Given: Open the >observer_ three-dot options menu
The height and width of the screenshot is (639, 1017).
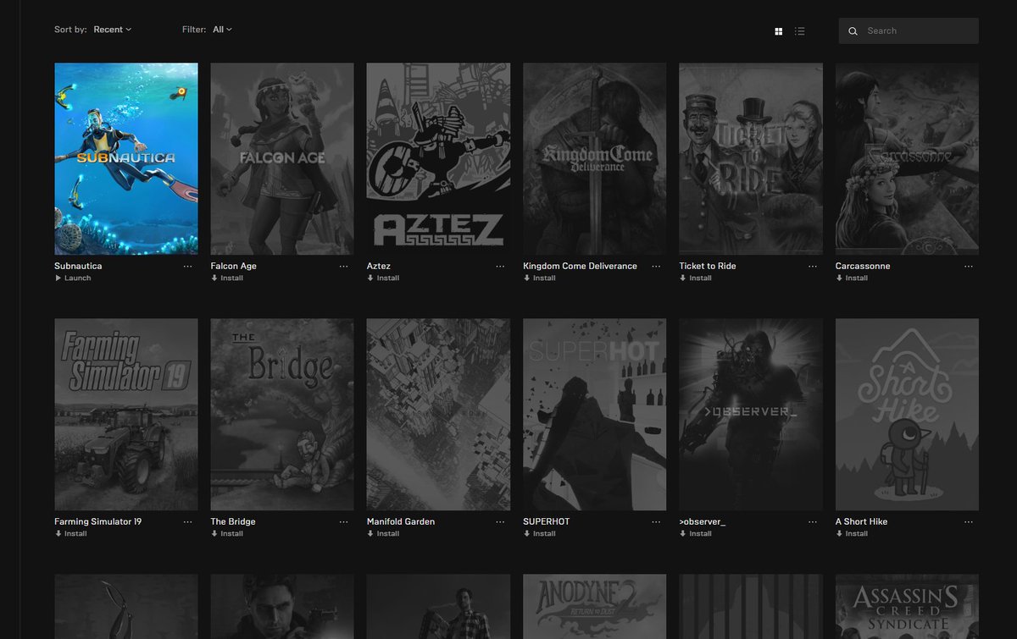Looking at the screenshot, I should coord(812,521).
